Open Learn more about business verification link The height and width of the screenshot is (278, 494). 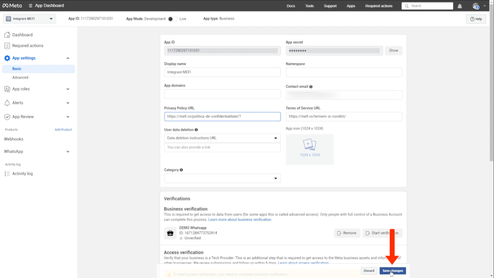point(239,220)
